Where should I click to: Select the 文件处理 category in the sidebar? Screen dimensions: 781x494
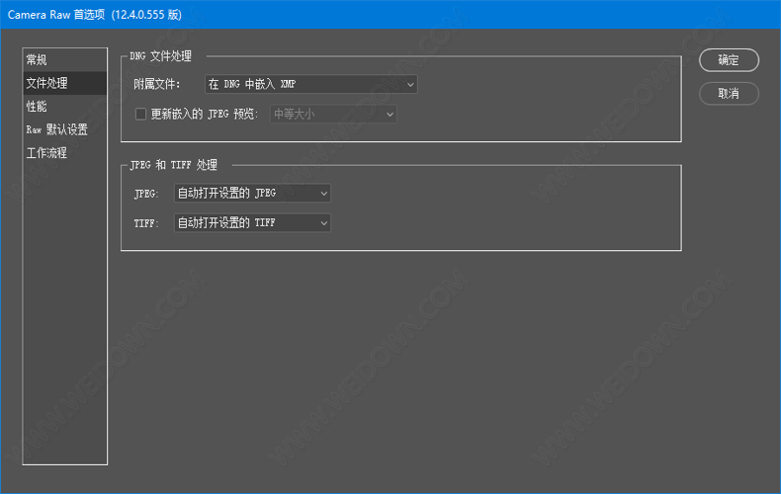(x=64, y=83)
